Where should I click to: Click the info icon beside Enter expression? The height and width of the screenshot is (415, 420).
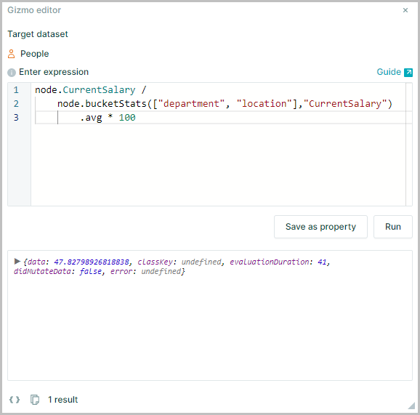(12, 73)
